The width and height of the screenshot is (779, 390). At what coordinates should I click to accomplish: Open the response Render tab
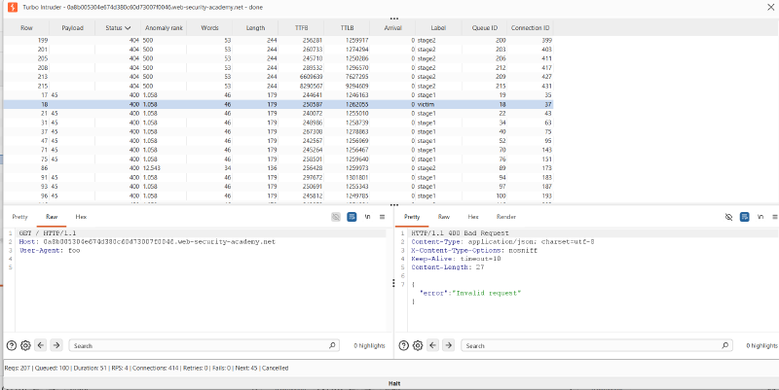pos(506,217)
